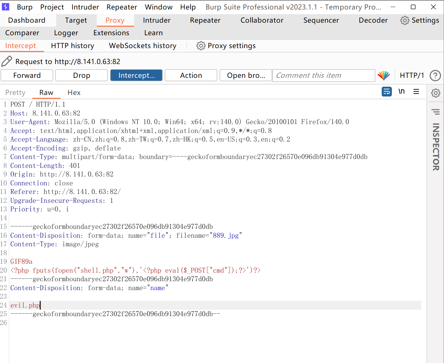The height and width of the screenshot is (363, 444).
Task: Click the Priority: u=0, i header
Action: pyautogui.click(x=40, y=209)
